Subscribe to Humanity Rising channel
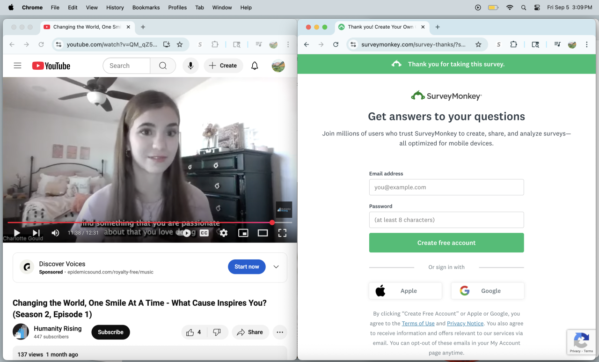The image size is (599, 362). pos(110,332)
